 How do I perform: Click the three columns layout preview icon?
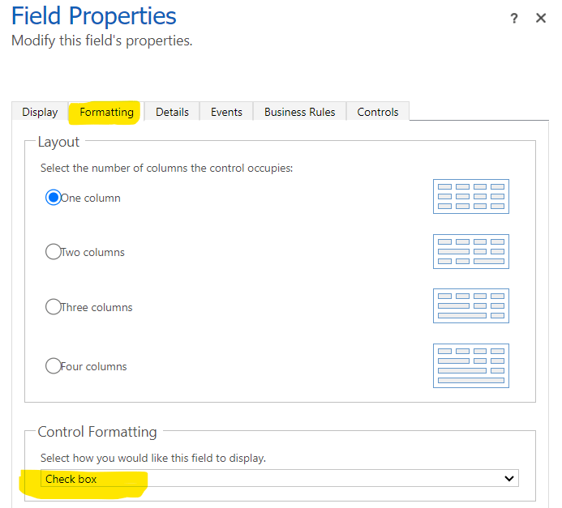point(471,306)
